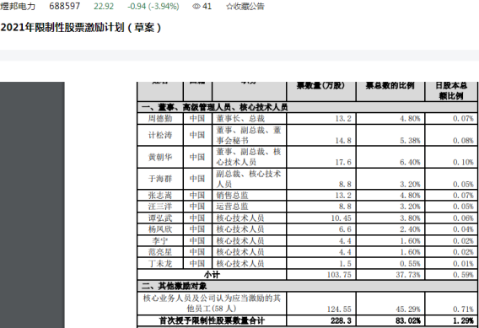Click the current price 22.92

click(104, 7)
